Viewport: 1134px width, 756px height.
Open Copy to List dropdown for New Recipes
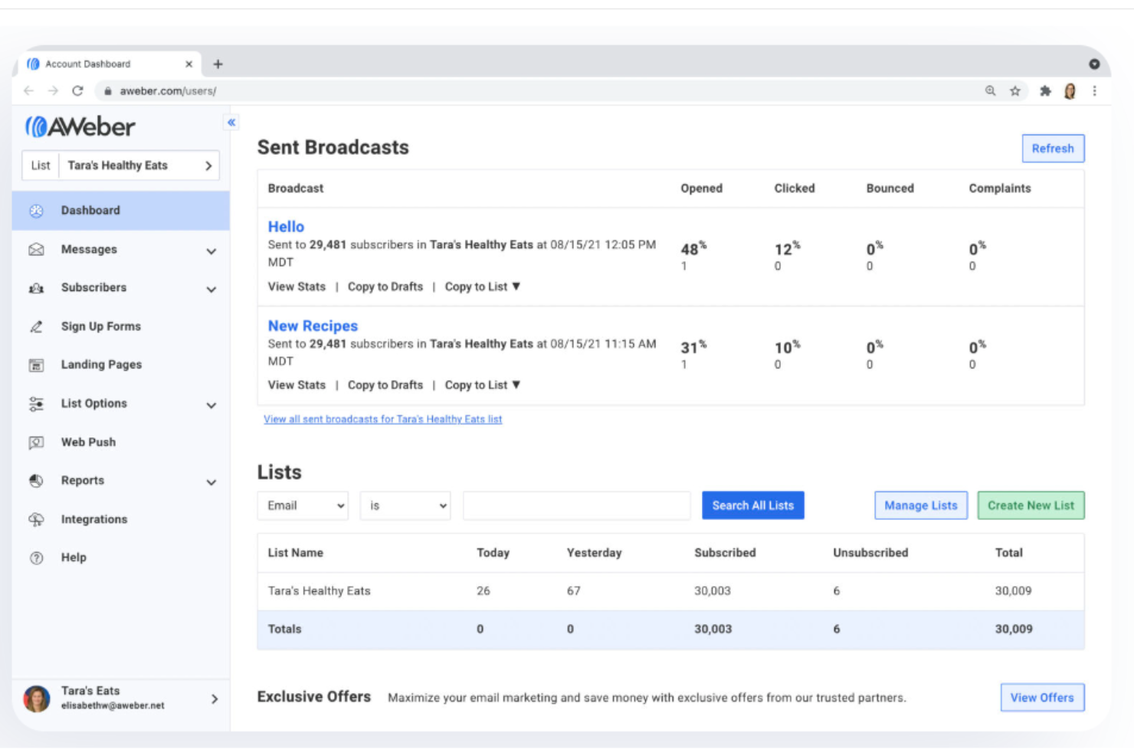point(483,385)
